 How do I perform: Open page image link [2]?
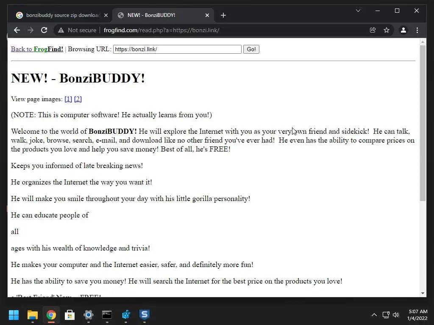[x=78, y=99]
